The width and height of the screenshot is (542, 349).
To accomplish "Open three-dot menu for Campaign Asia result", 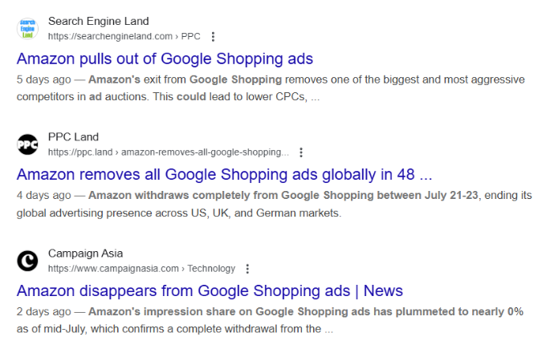I will coord(247,269).
